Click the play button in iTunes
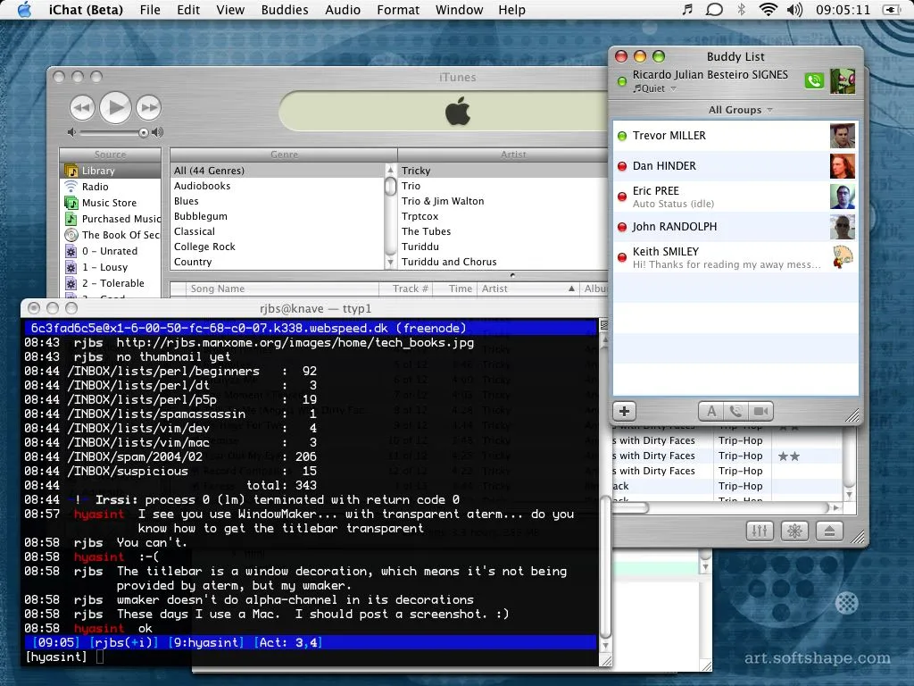Viewport: 914px width, 686px height. coord(115,107)
